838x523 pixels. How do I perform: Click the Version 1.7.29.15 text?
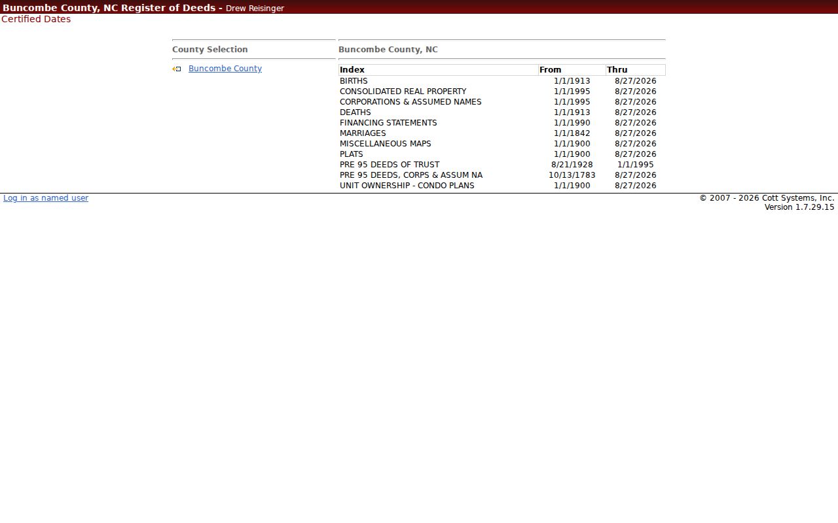799,207
